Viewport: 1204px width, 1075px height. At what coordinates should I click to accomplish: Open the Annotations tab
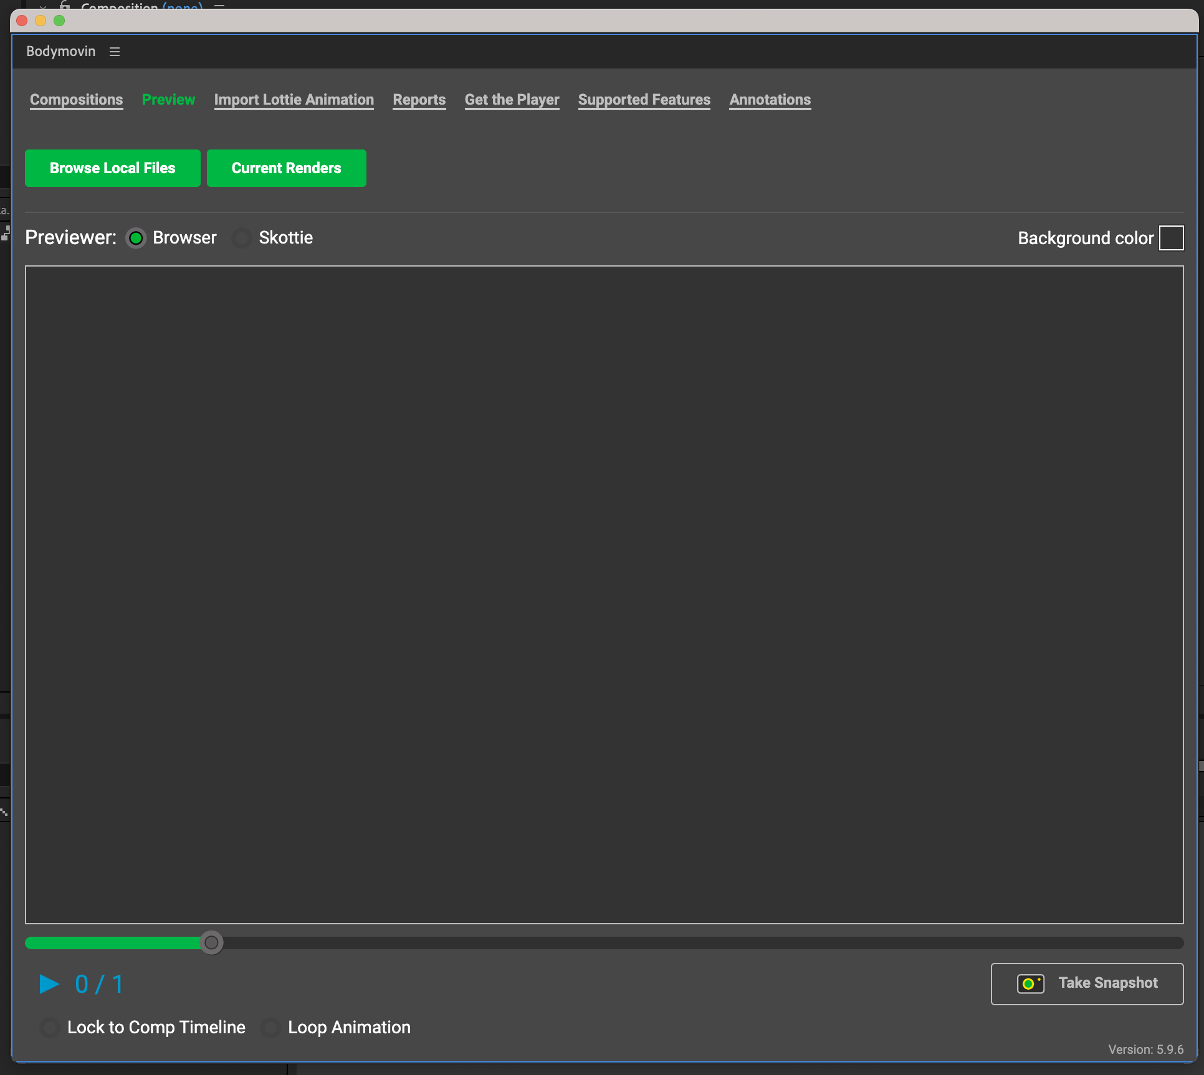(770, 100)
